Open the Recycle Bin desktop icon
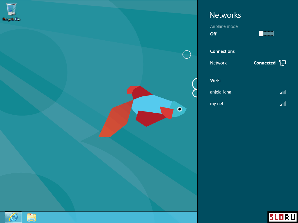This screenshot has width=298, height=223. 11,11
